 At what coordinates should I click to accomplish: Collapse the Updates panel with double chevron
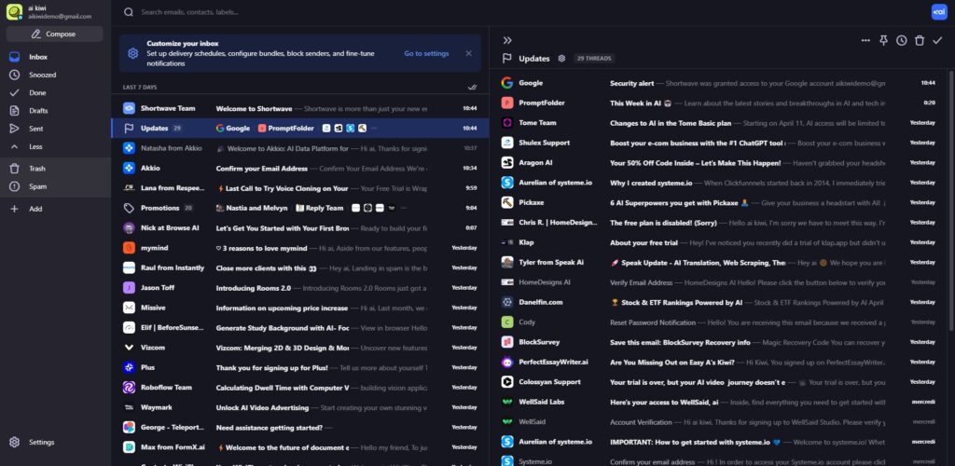[507, 40]
